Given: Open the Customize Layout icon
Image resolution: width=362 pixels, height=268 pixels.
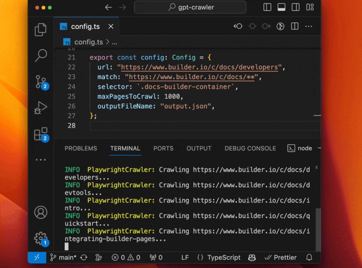Looking at the screenshot, I should 310,7.
